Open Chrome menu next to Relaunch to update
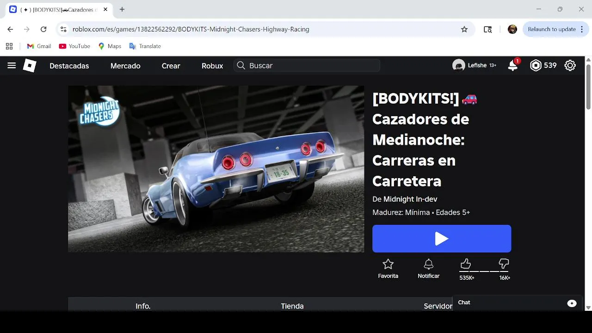Image resolution: width=592 pixels, height=333 pixels. point(581,29)
